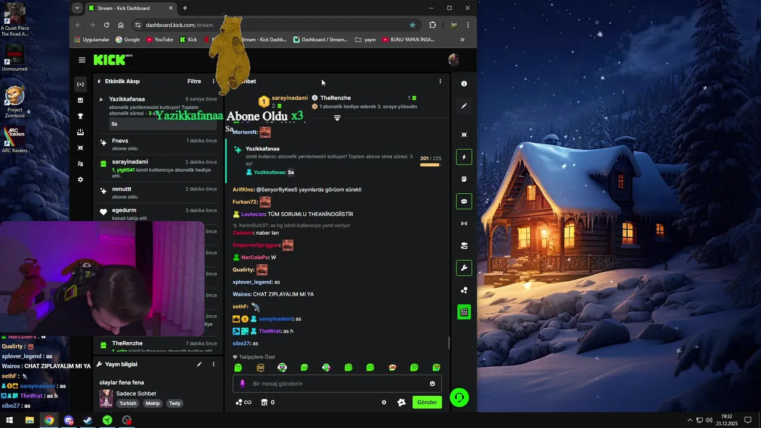Open the tab search dropdown arrow
Viewport: 761px width, 428px height.
[x=77, y=8]
